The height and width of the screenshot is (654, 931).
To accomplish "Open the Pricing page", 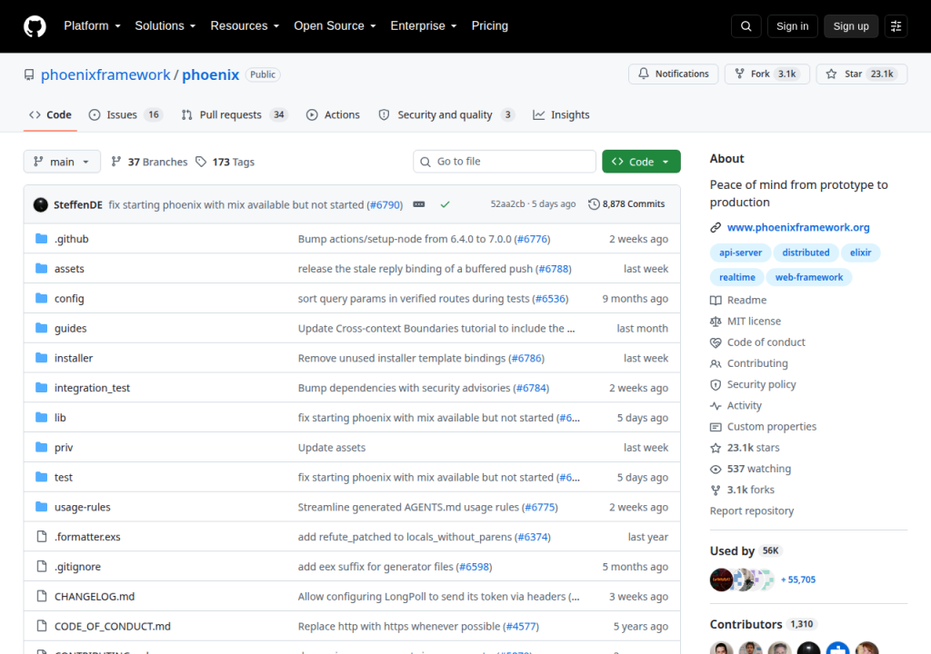I will pos(490,26).
